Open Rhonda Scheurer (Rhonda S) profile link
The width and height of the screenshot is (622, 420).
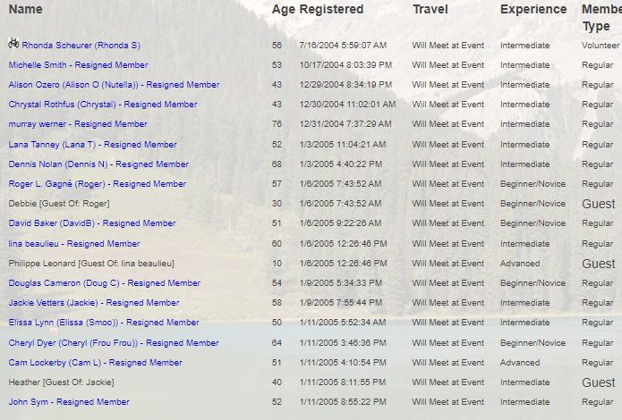pyautogui.click(x=81, y=46)
